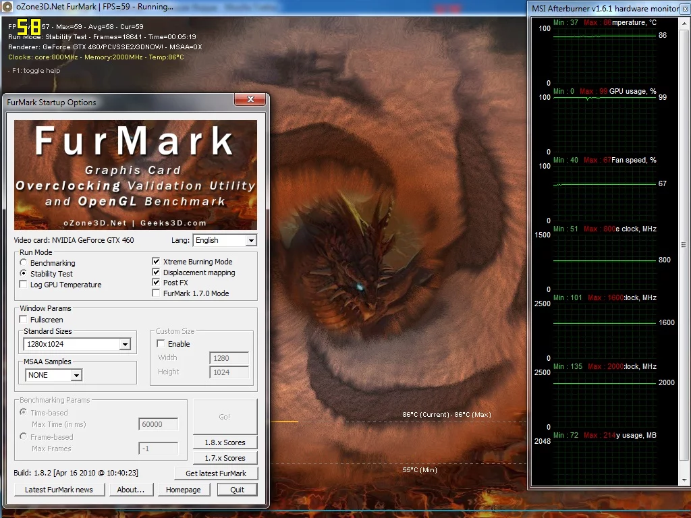Image resolution: width=691 pixels, height=518 pixels.
Task: Disable Xtreme Burning Mode
Action: (x=157, y=262)
